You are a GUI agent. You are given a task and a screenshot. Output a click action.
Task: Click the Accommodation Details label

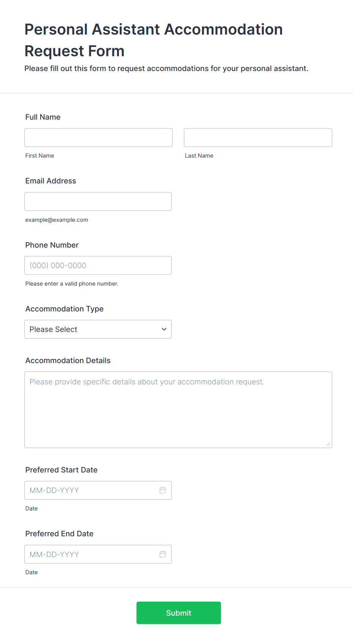pyautogui.click(x=68, y=360)
